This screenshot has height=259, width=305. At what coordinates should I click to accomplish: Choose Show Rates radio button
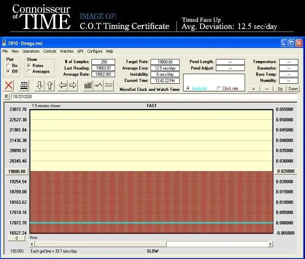pos(28,66)
